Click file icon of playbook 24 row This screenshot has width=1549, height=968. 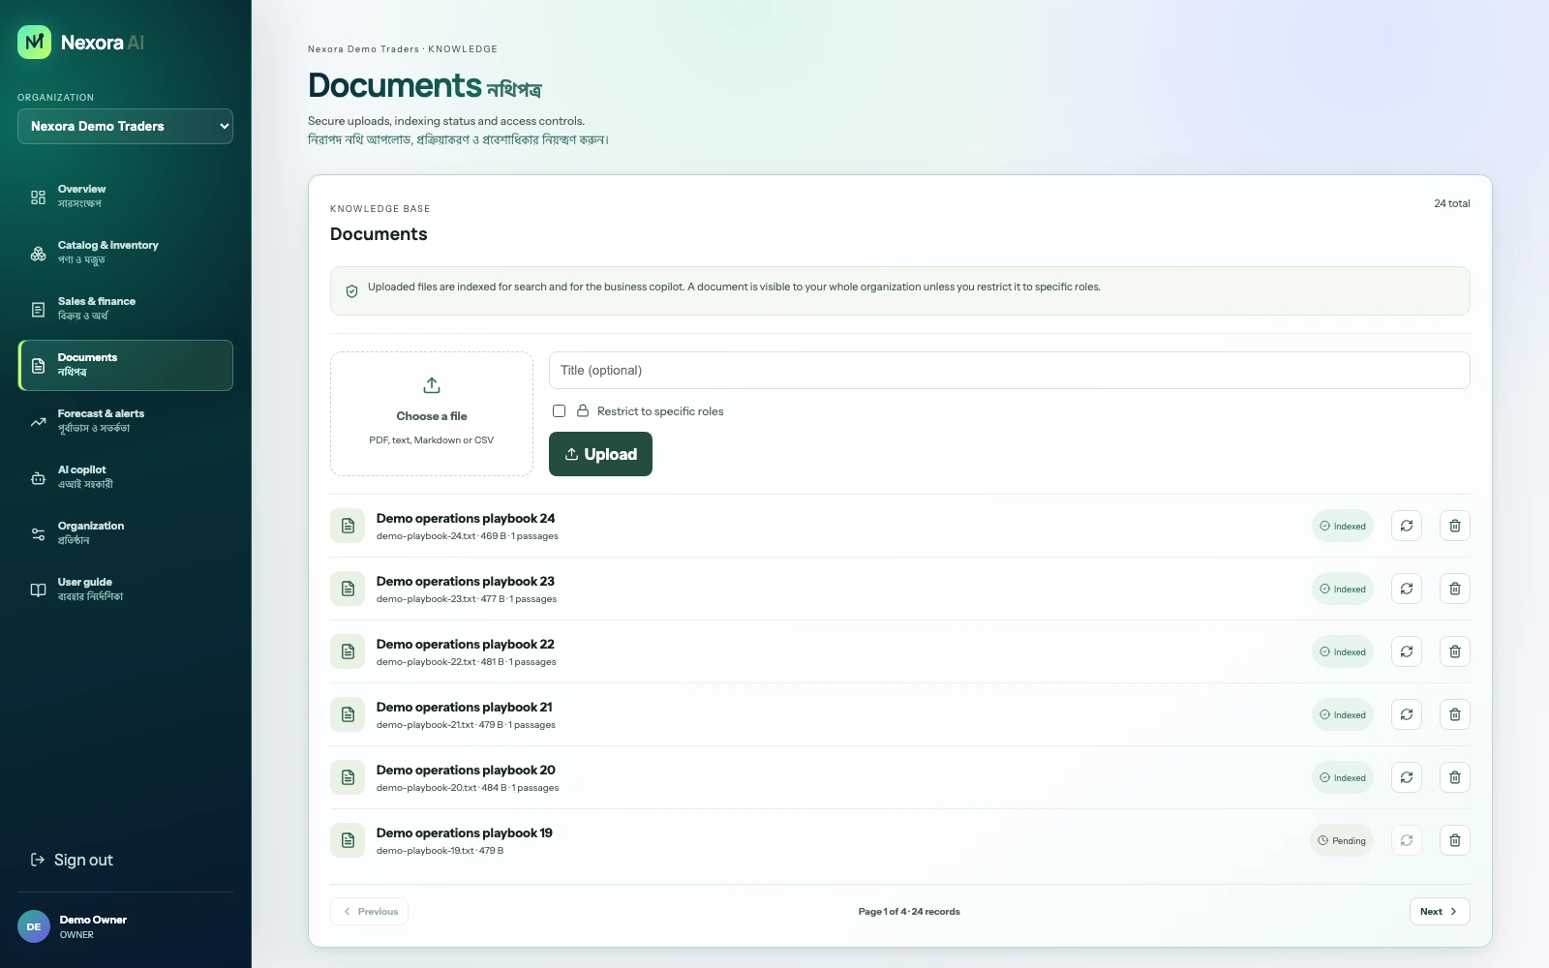(348, 526)
